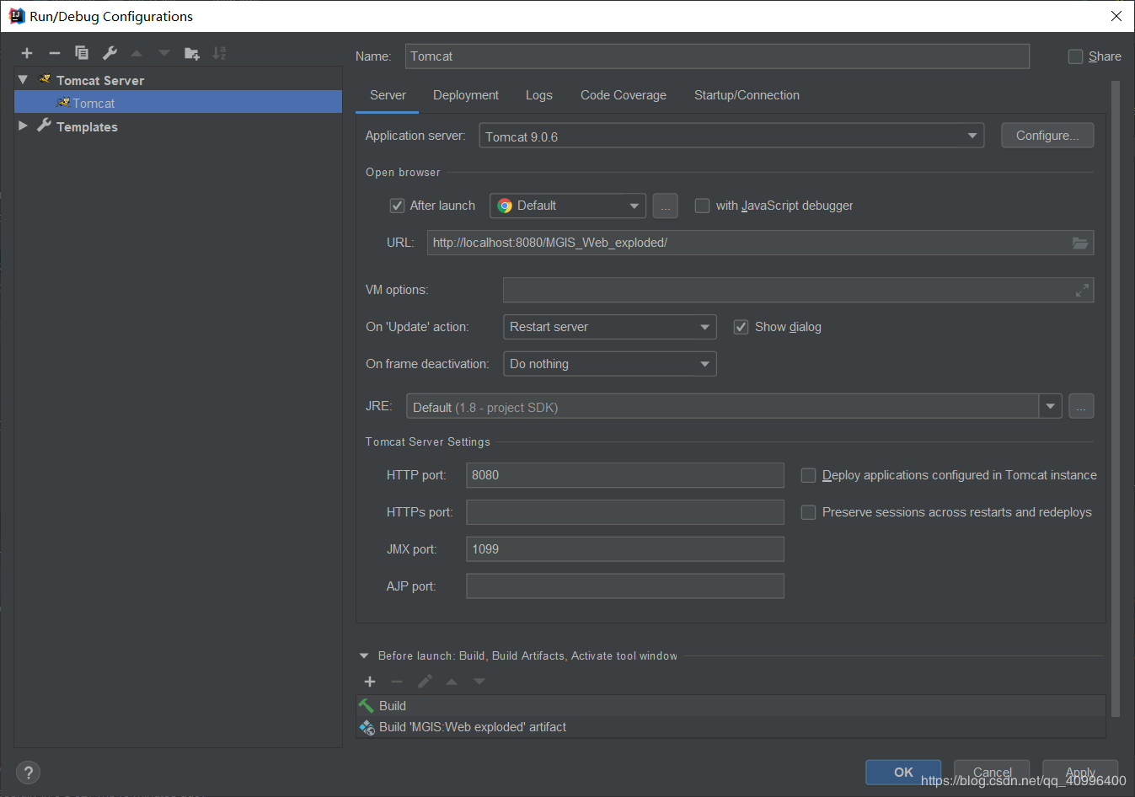Select the Tomcat configuration in the tree
This screenshot has width=1135, height=797.
coord(178,103)
